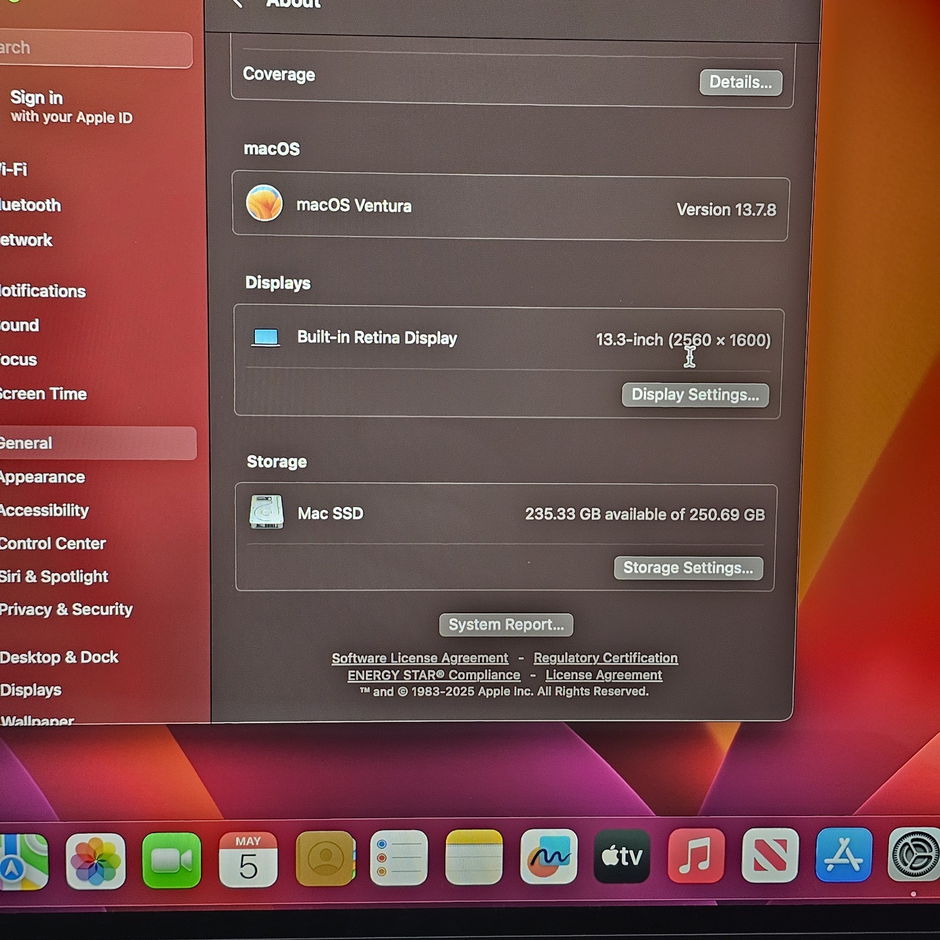Image resolution: width=940 pixels, height=940 pixels.
Task: Select General in the sidebar
Action: click(98, 443)
